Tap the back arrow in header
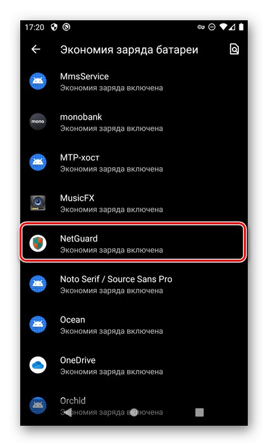 (36, 49)
